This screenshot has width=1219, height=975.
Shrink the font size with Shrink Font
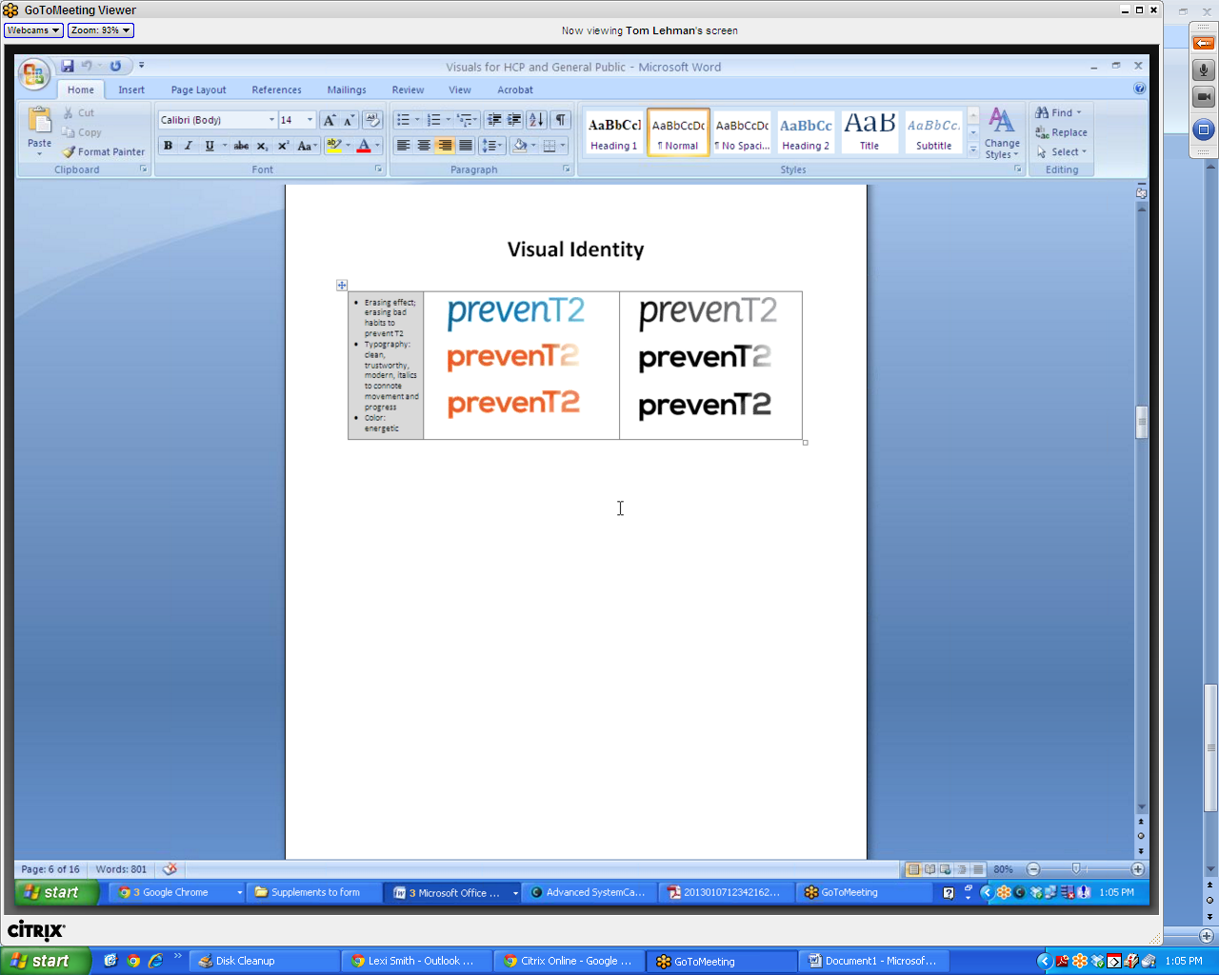click(x=349, y=120)
